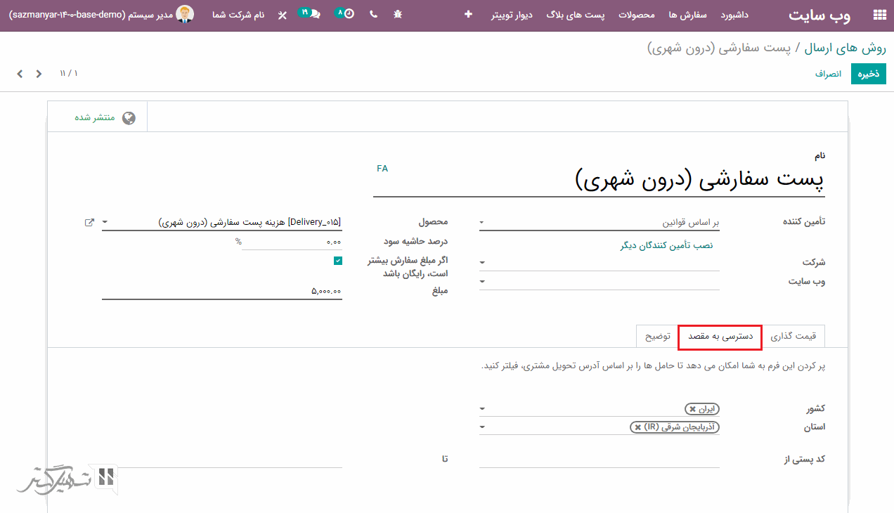Open the نام شرکت شما company switcher

(238, 15)
